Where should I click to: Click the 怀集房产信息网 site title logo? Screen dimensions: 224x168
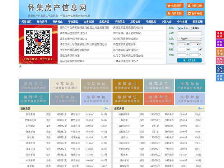pos(57,7)
